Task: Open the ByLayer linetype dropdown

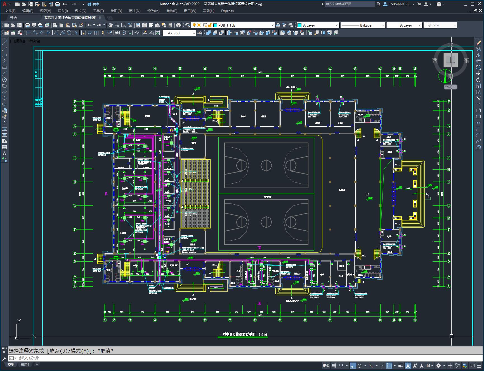Action: (383, 25)
